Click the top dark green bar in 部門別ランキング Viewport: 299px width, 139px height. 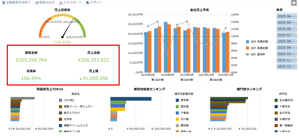pos(229,98)
